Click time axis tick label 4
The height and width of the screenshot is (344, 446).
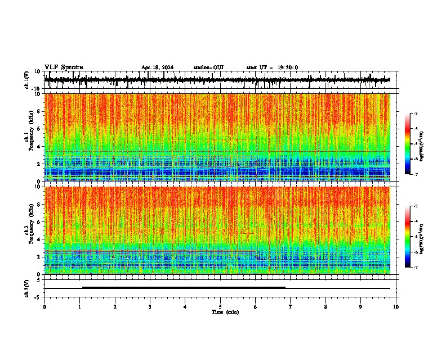185,307
